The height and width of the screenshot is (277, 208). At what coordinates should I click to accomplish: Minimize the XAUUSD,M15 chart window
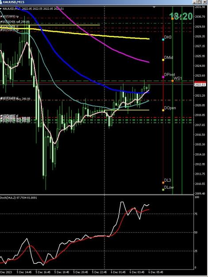194,2
